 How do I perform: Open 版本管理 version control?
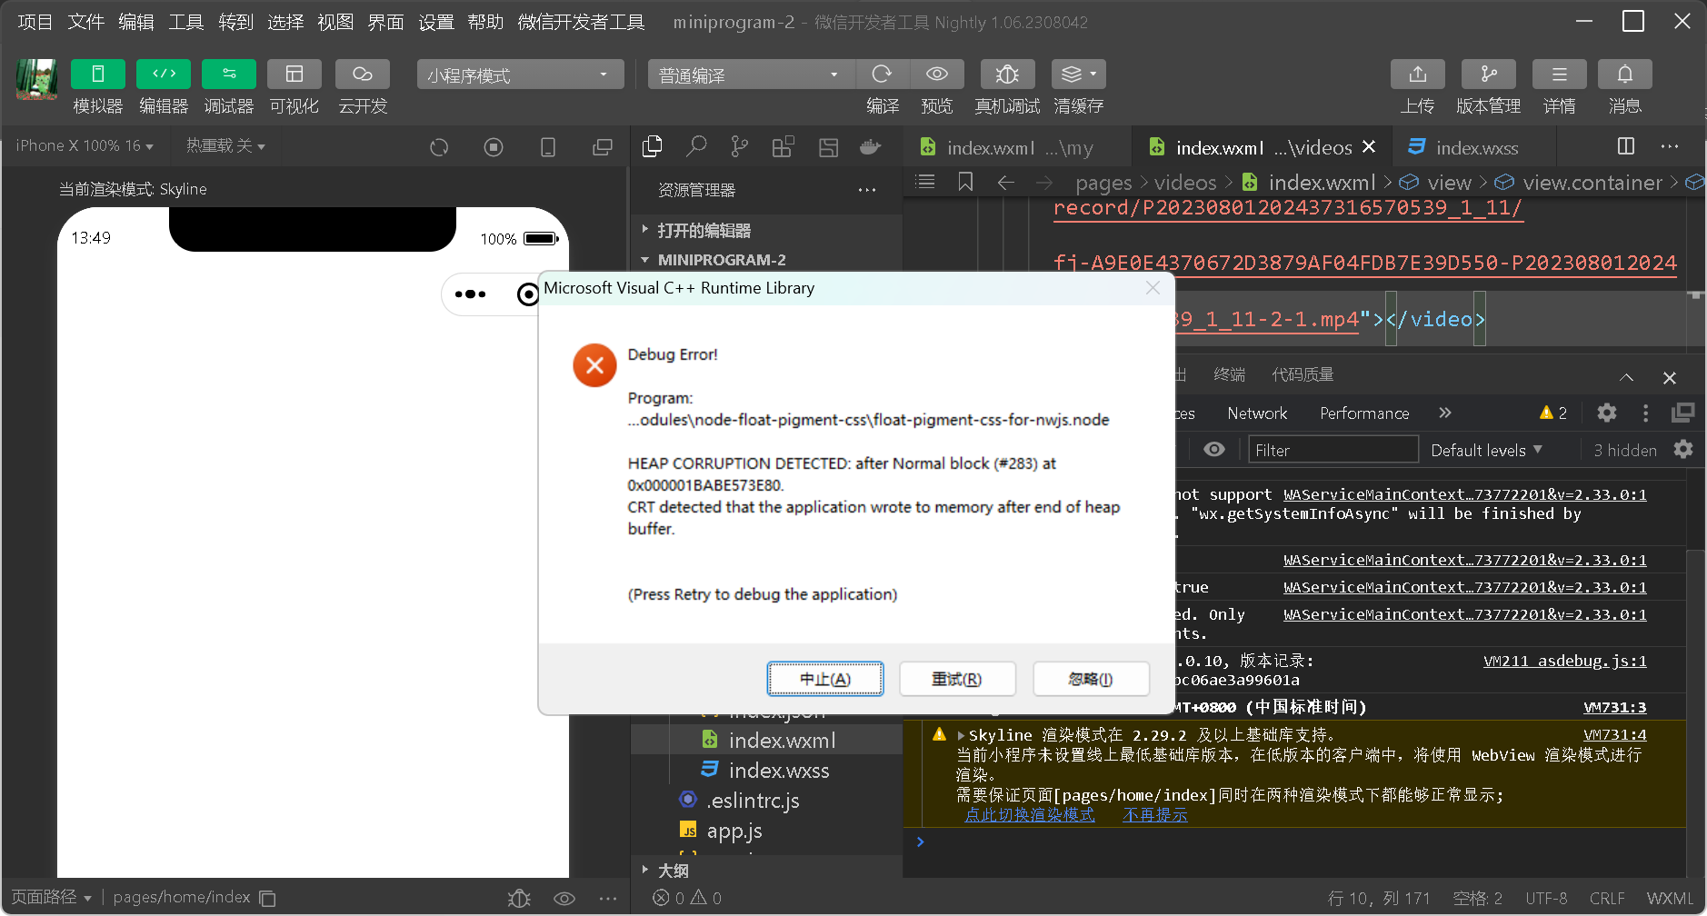pos(1489,74)
